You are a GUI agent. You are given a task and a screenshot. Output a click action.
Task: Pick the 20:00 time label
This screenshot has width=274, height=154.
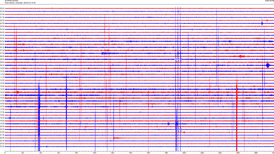[2, 127]
